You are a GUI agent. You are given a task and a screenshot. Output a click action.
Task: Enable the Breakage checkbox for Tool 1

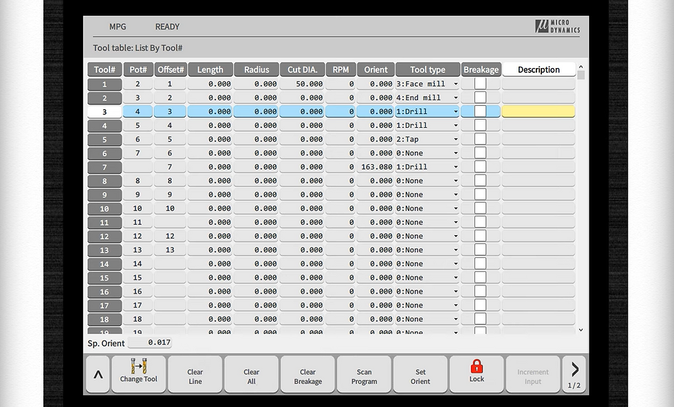point(481,83)
